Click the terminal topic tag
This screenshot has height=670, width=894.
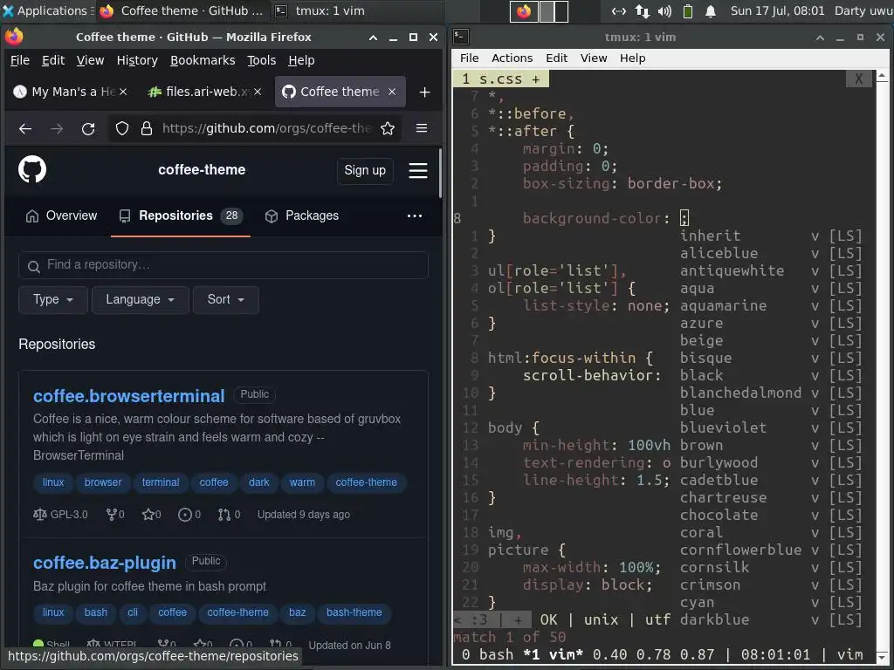click(161, 482)
